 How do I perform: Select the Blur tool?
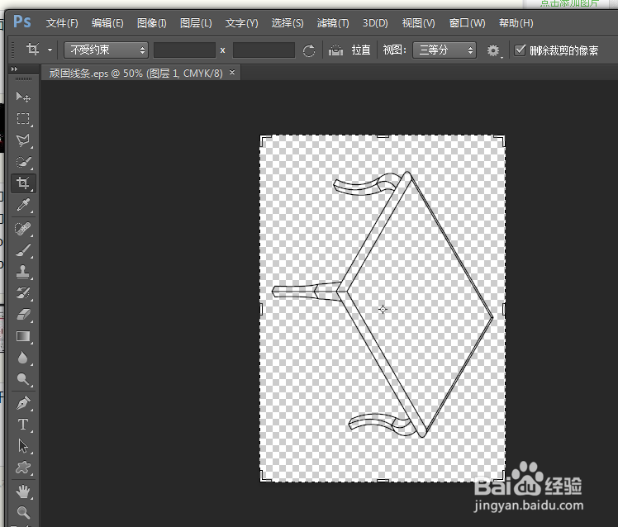[x=23, y=358]
